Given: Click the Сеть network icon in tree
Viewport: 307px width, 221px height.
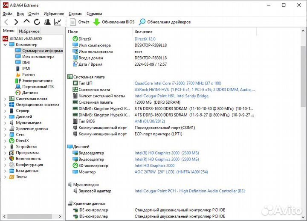Looking at the screenshot, I should (x=12, y=135).
